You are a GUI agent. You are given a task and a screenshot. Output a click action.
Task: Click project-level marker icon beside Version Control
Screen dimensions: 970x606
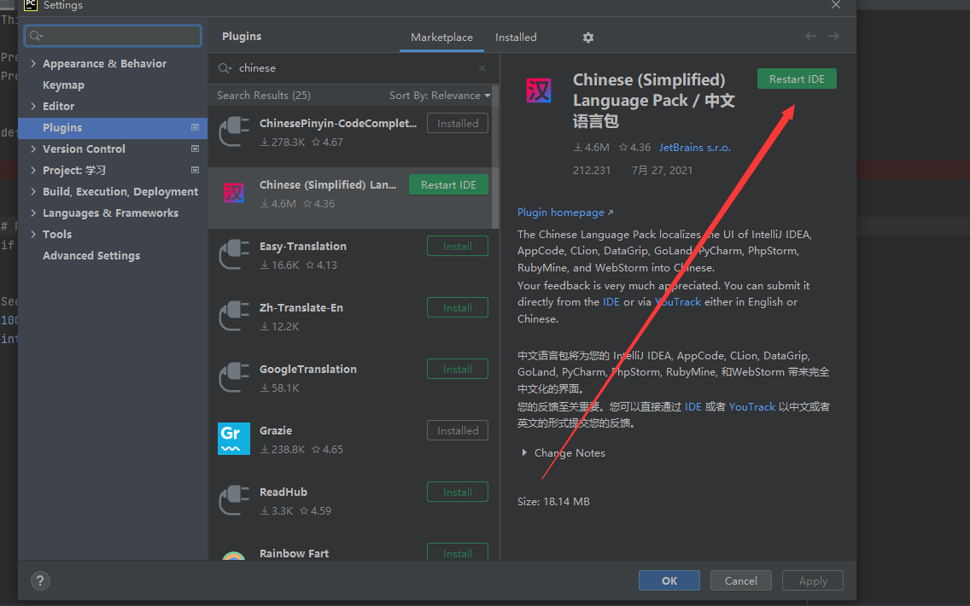[x=195, y=149]
